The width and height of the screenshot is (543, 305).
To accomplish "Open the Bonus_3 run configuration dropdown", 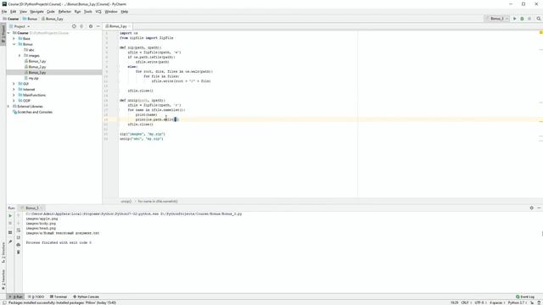I will [497, 19].
